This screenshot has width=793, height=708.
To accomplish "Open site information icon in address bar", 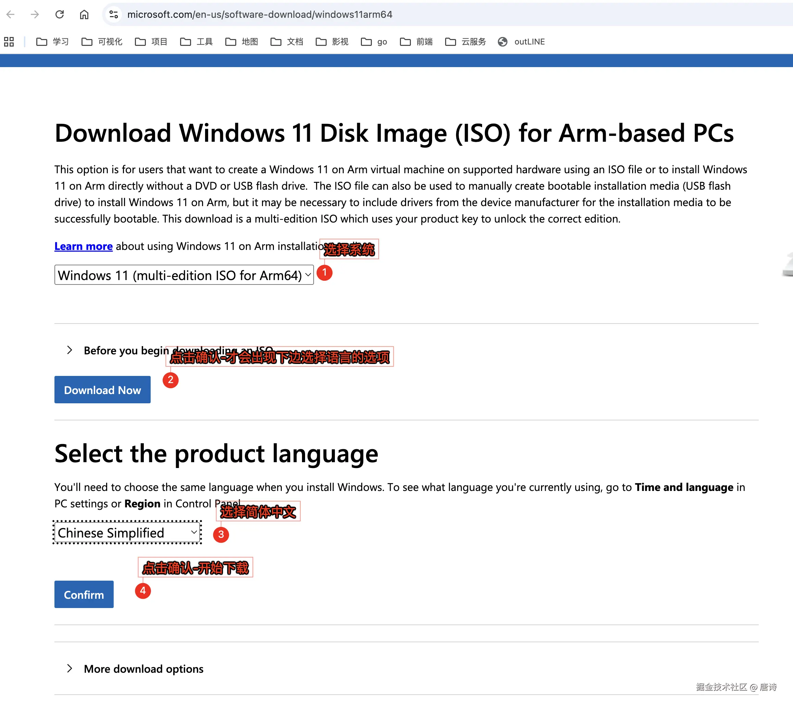I will pos(114,14).
